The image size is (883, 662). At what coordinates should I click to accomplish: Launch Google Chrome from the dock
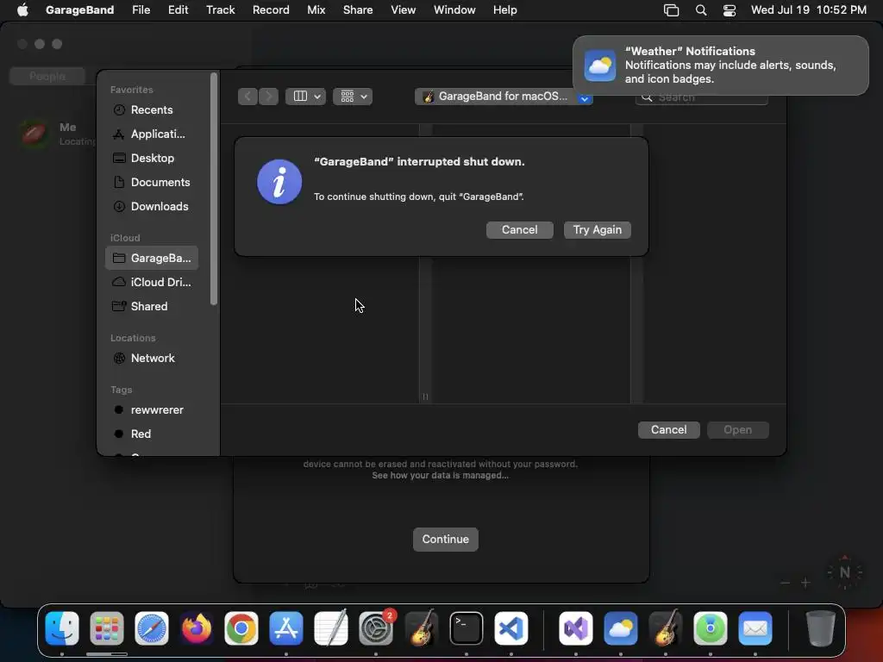pyautogui.click(x=241, y=628)
